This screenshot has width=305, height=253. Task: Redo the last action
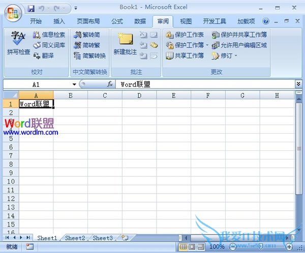tap(57, 8)
